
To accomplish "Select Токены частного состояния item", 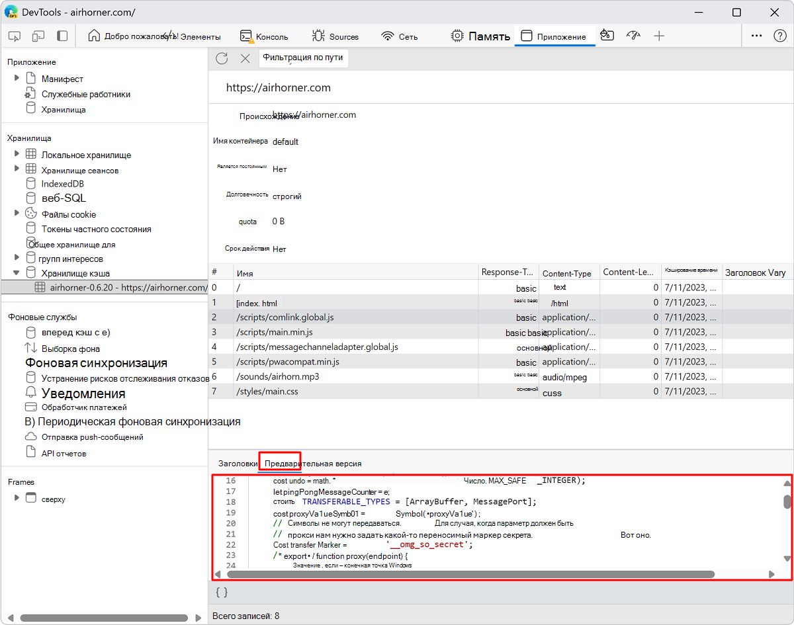I will coord(96,229).
